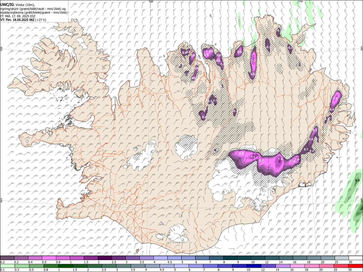
Task: Click the initial time line 'IT: Mið. 17. 09. 2025 03Z'
Action: point(18,16)
